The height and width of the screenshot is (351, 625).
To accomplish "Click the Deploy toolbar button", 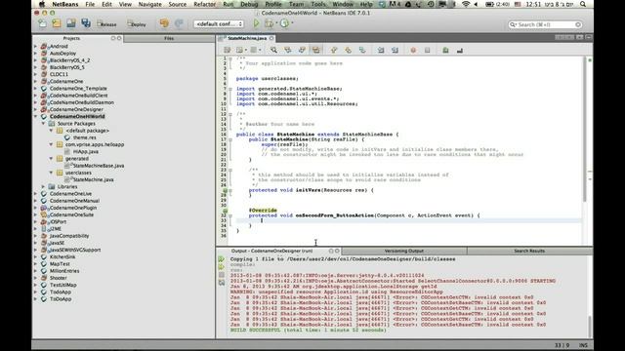I will point(137,23).
